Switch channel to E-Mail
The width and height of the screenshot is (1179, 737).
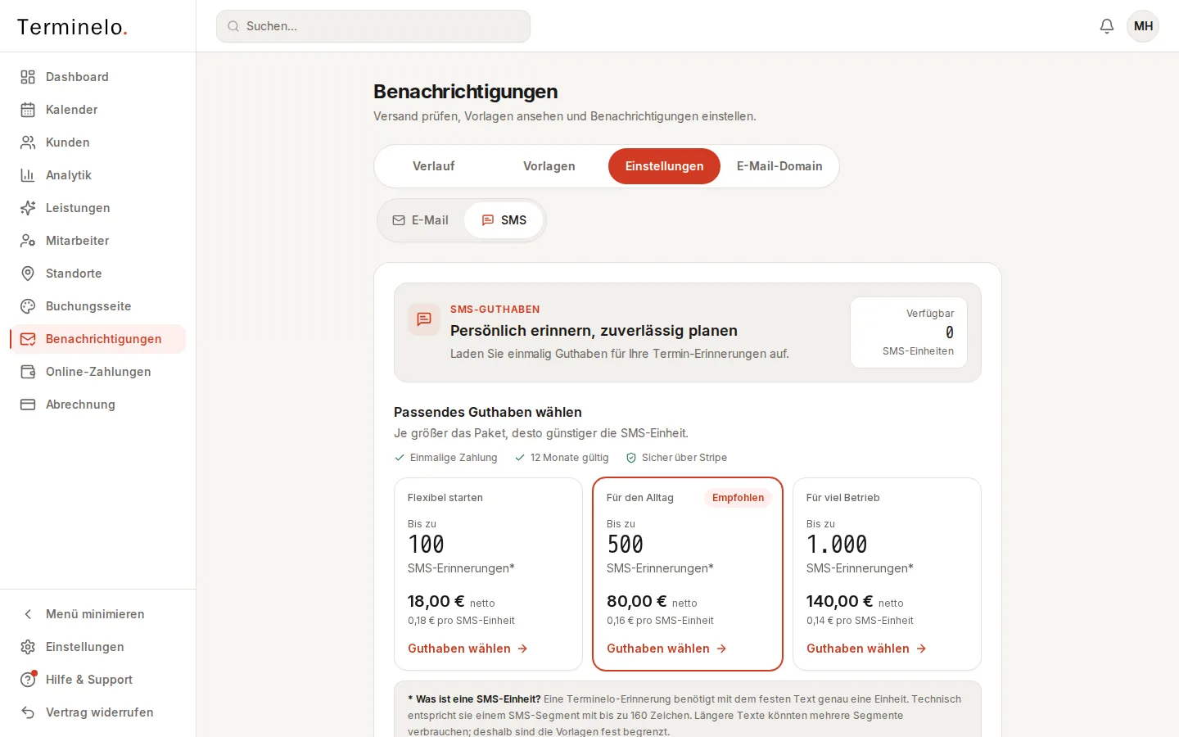tap(421, 220)
